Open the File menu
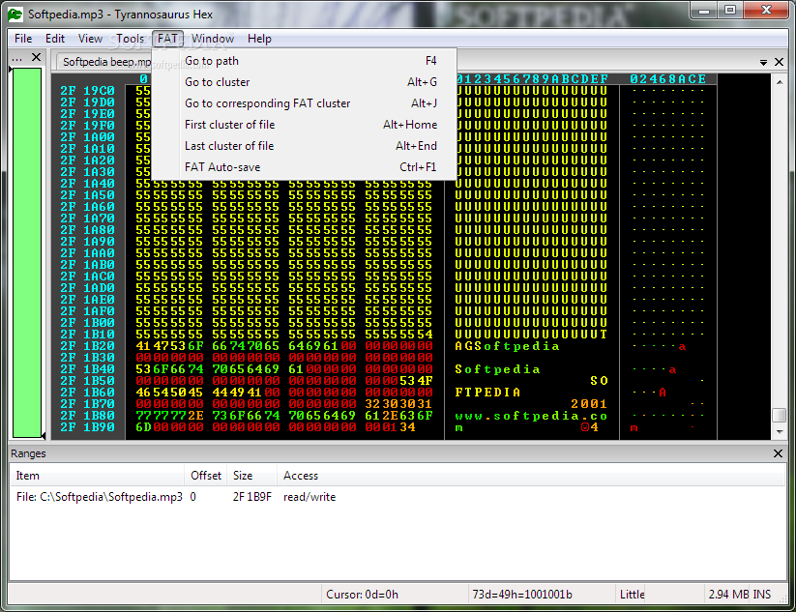The image size is (796, 612). click(23, 39)
